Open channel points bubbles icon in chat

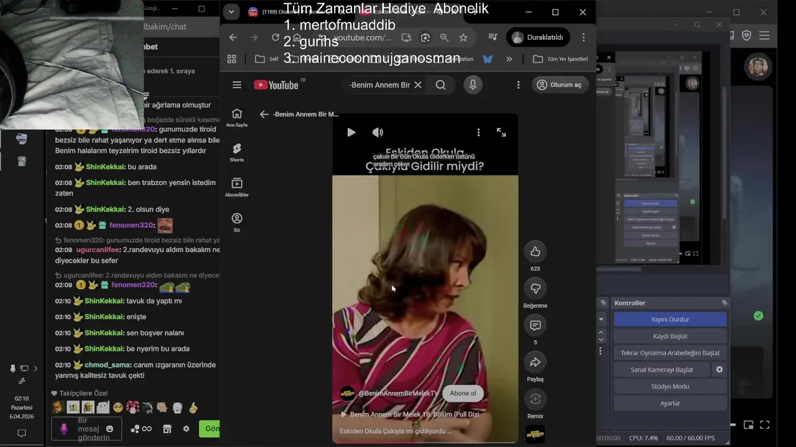click(x=134, y=429)
